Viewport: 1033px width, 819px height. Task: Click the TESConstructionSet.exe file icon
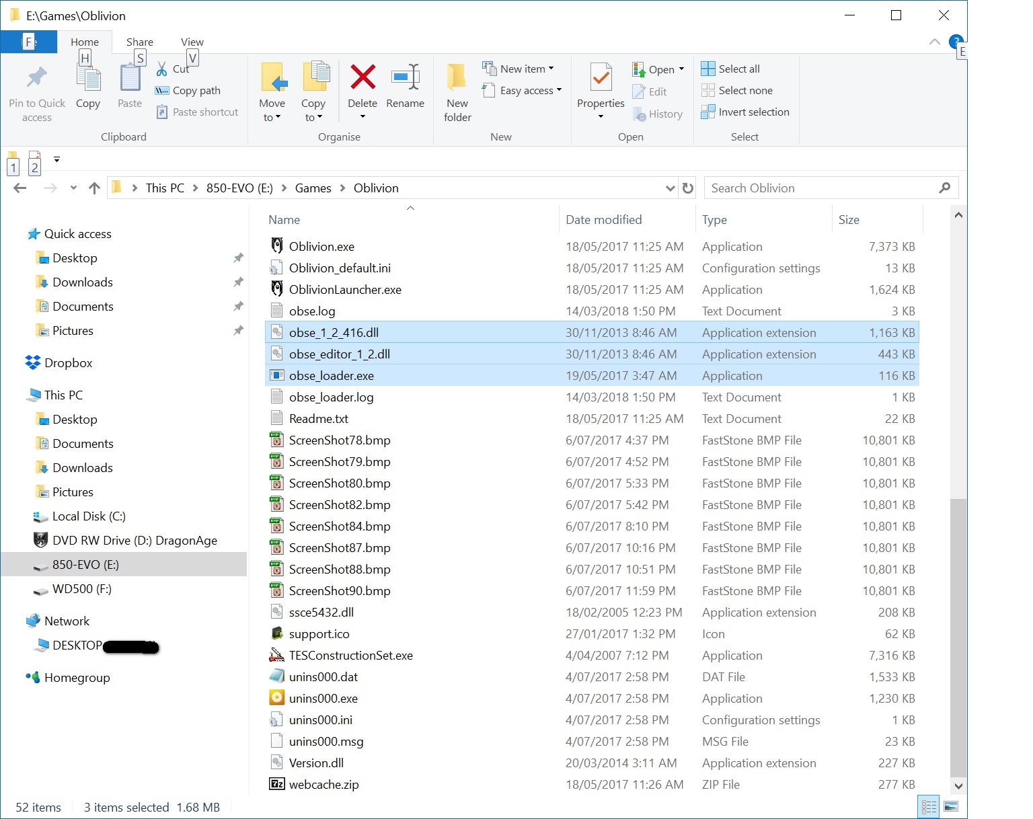276,655
